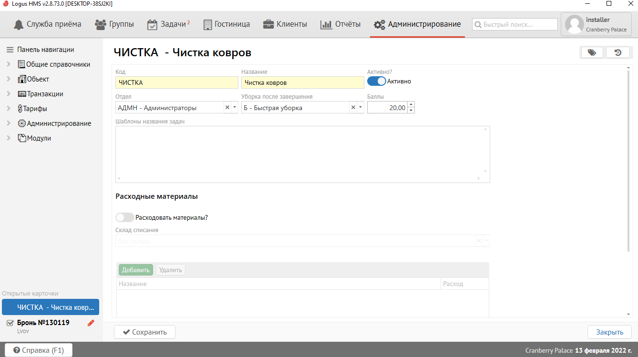Open the Задачи tab

point(168,24)
